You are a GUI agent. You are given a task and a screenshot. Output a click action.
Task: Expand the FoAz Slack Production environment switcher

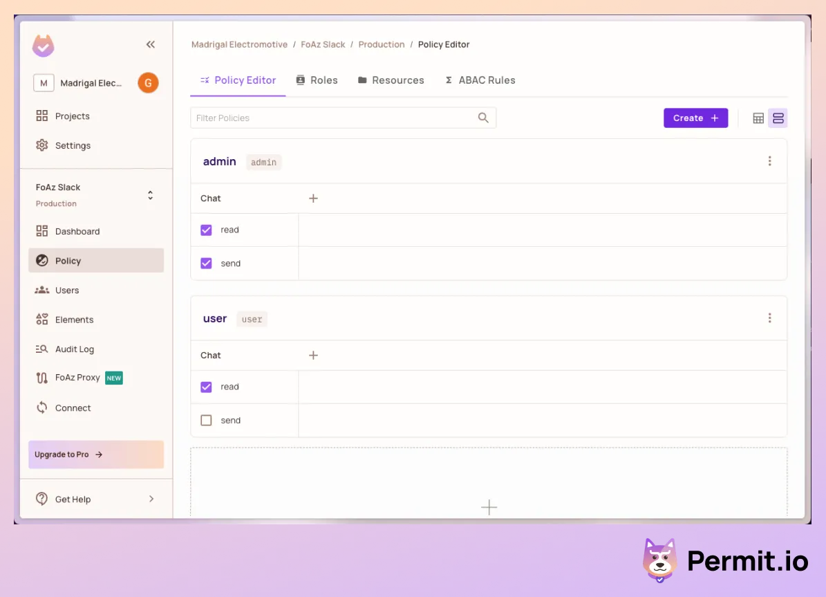[x=150, y=195]
